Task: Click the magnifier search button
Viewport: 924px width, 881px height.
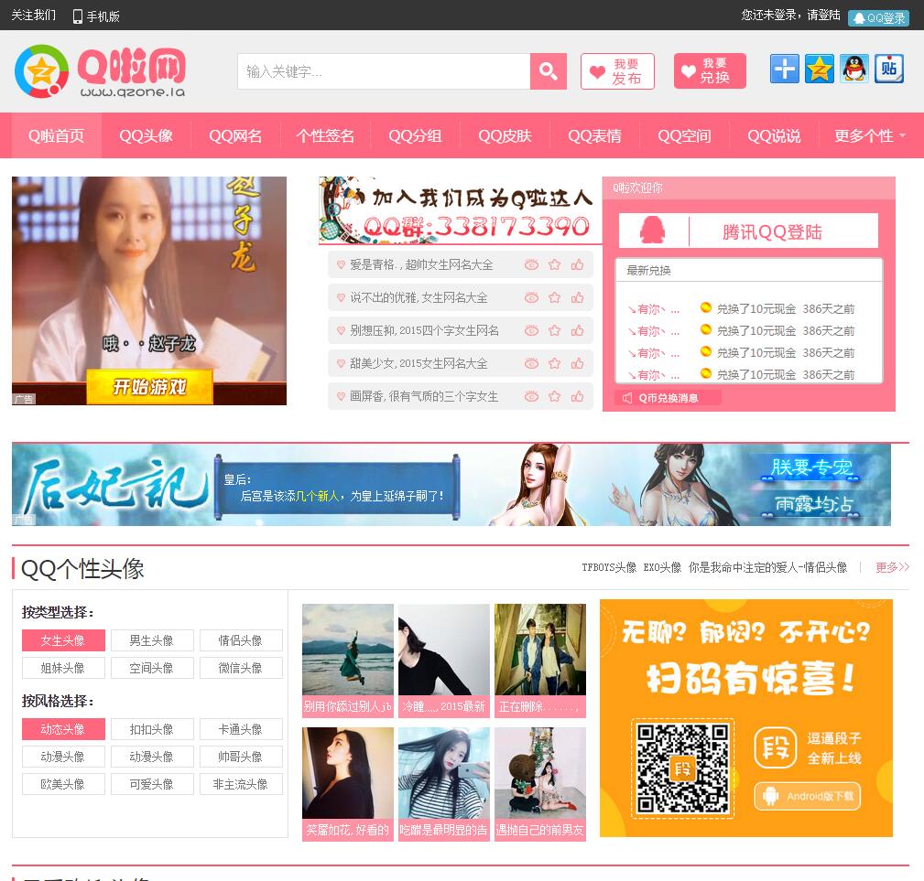Action: (548, 71)
